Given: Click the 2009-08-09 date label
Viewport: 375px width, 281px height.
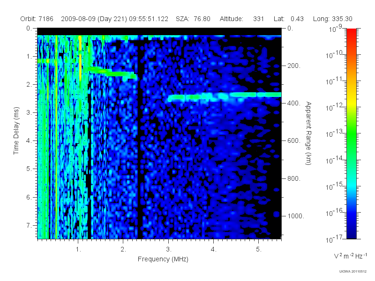Looking at the screenshot, I should (78, 19).
